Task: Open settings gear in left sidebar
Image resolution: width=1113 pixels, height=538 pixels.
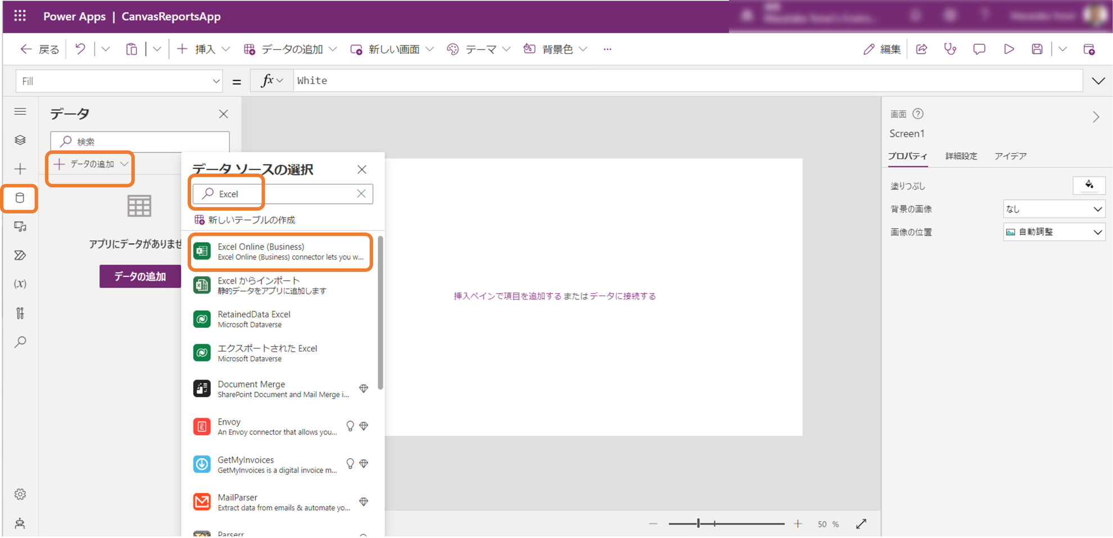Action: tap(20, 494)
